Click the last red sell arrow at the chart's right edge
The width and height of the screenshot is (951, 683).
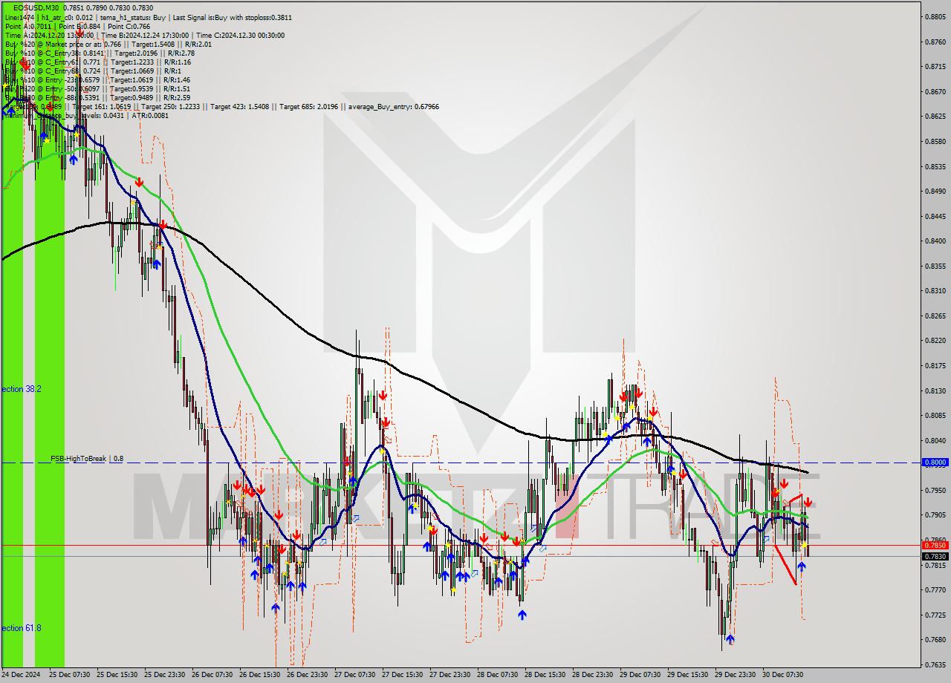(x=808, y=503)
